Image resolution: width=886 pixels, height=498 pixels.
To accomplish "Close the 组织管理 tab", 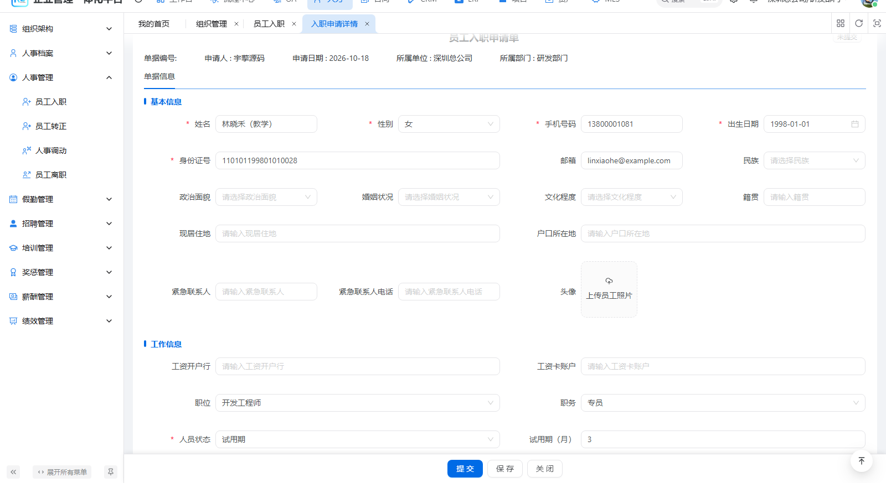I will (x=236, y=24).
